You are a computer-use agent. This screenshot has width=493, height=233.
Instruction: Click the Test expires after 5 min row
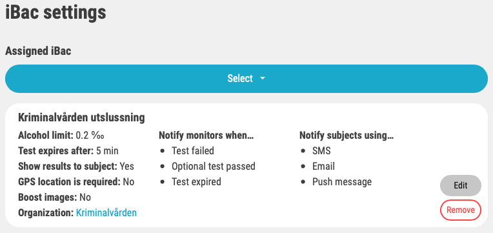click(x=68, y=151)
